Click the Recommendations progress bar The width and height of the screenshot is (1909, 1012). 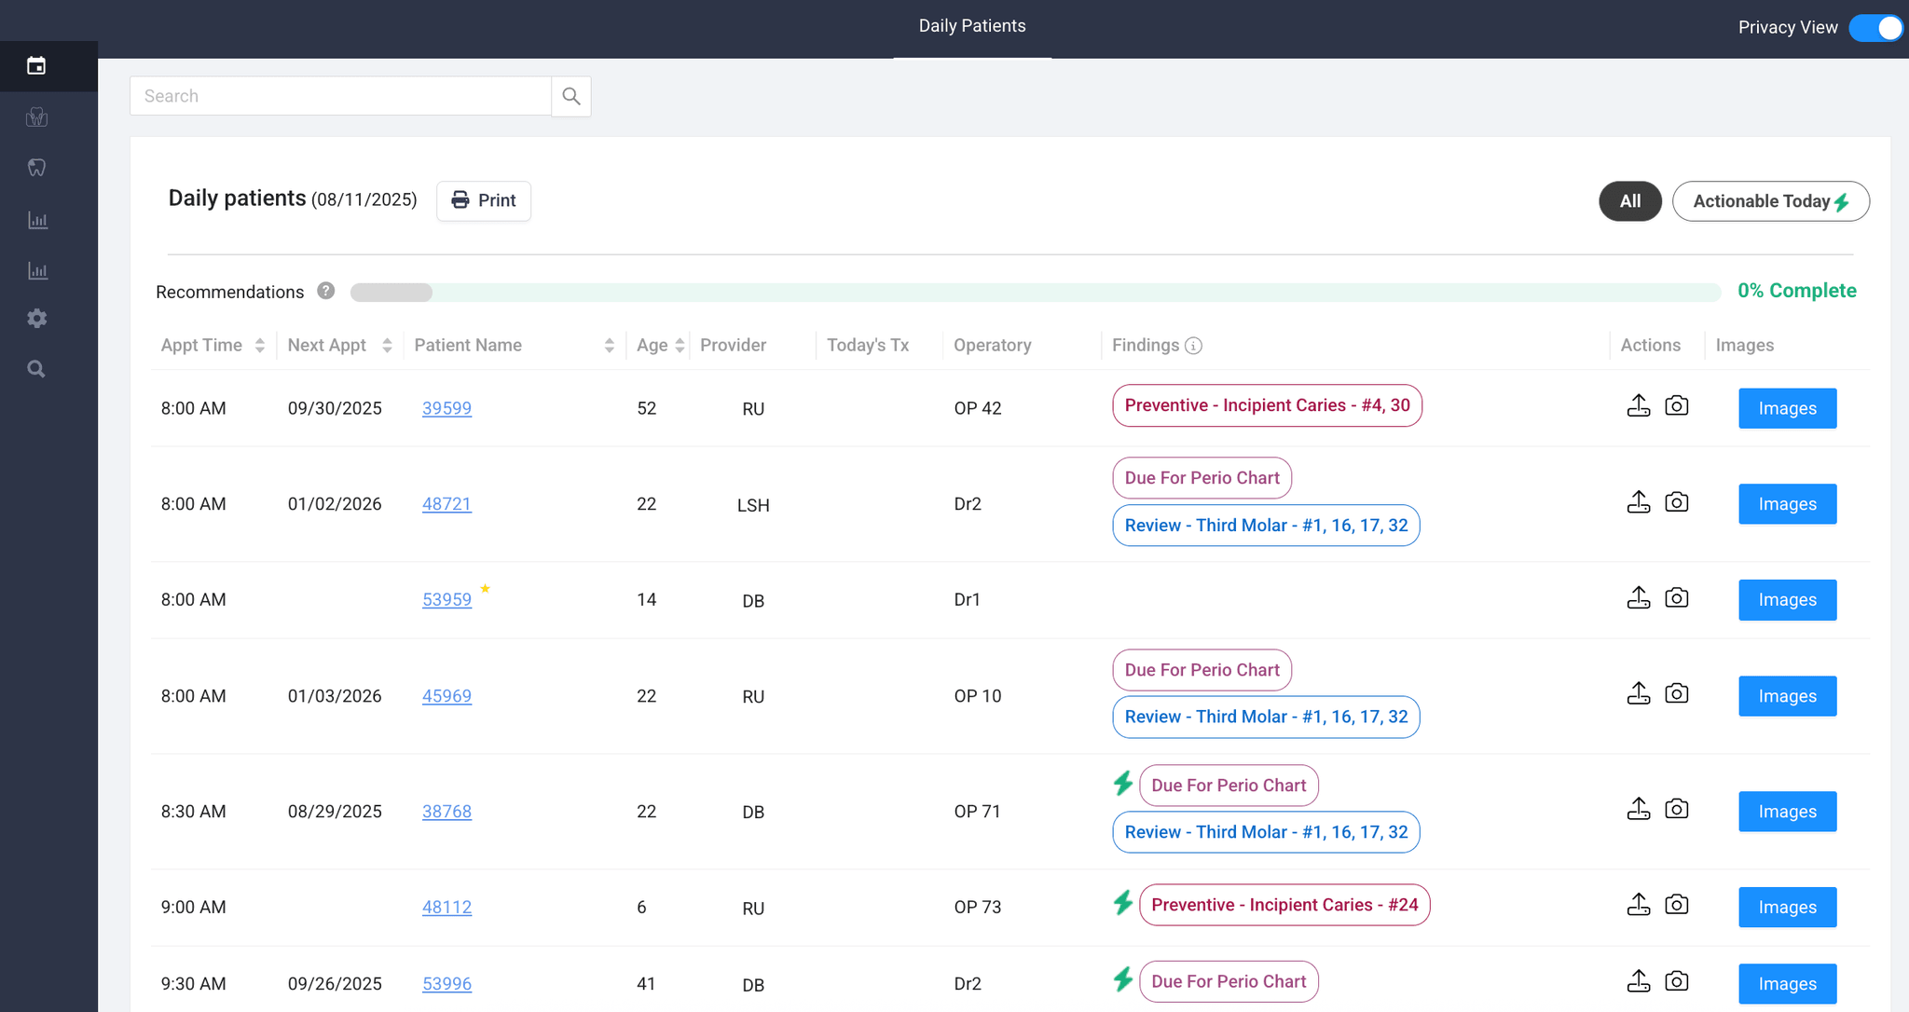tap(1025, 292)
